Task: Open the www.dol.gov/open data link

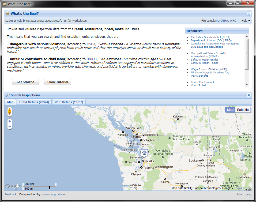Action: 54,194
